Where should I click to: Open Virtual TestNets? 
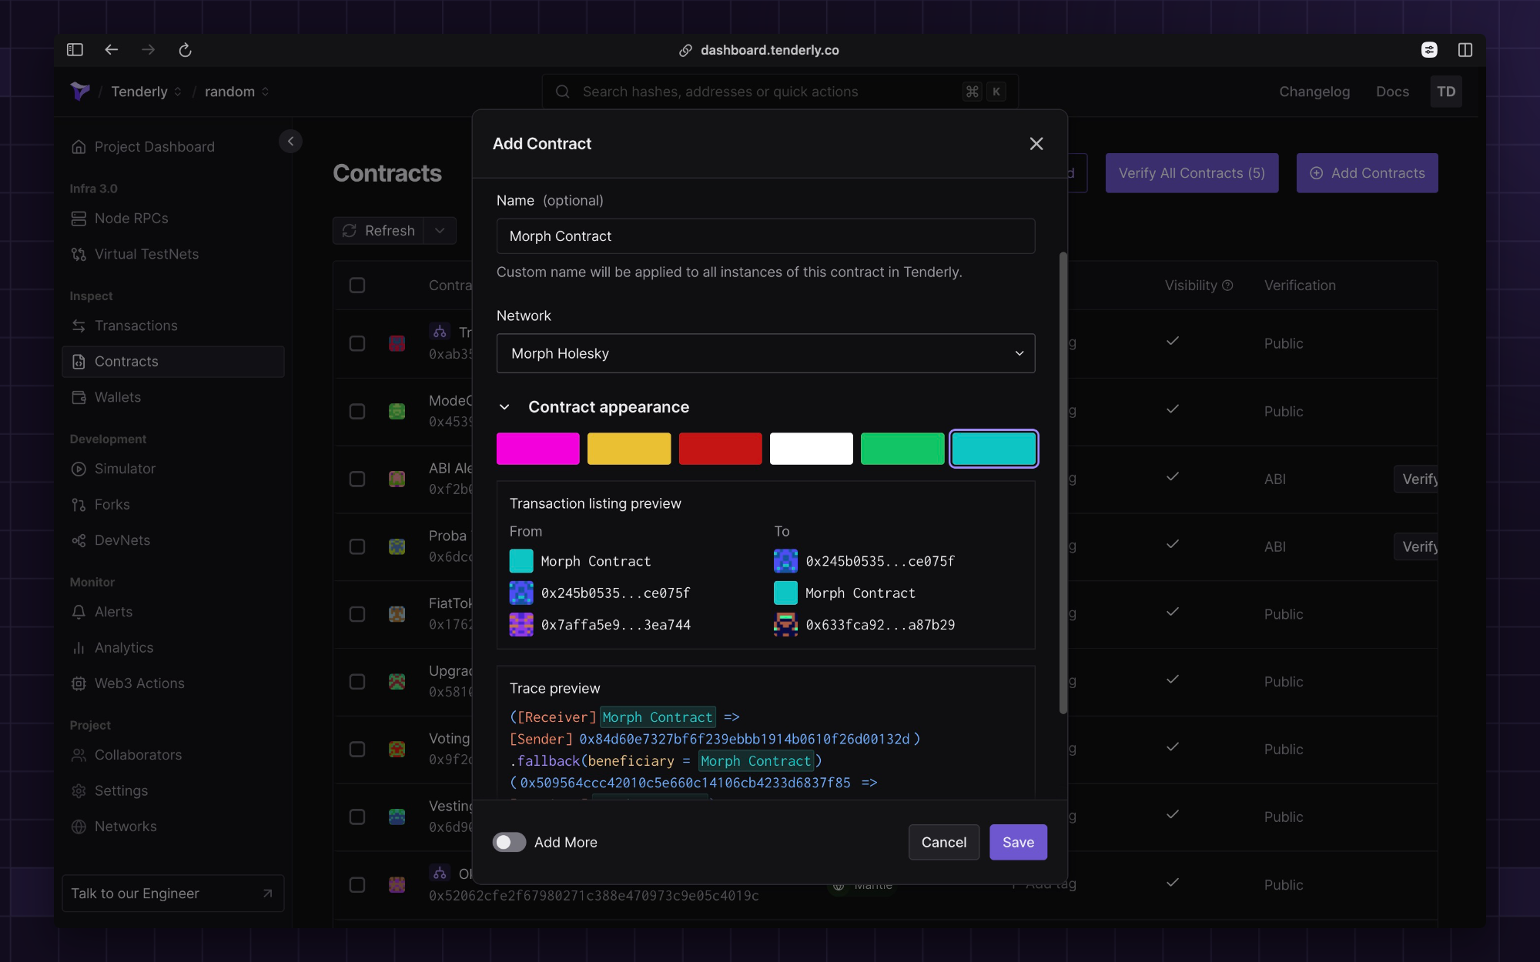(146, 254)
